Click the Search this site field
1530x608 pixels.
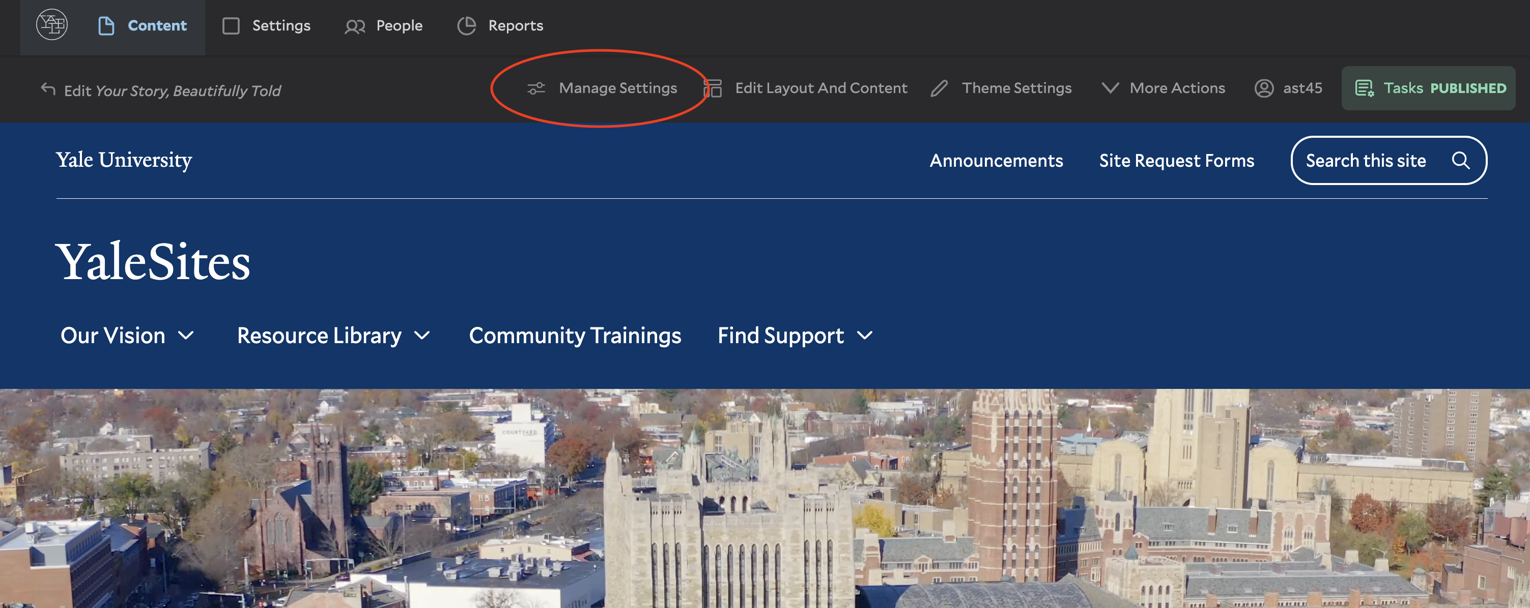pos(1389,160)
